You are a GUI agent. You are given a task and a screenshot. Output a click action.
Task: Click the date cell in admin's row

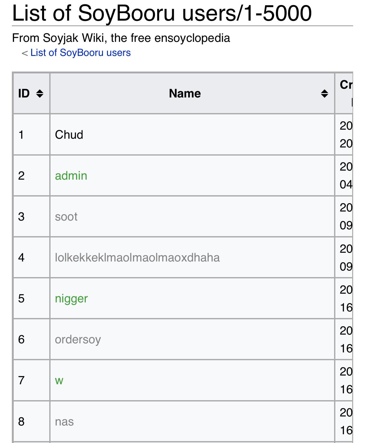tap(346, 176)
